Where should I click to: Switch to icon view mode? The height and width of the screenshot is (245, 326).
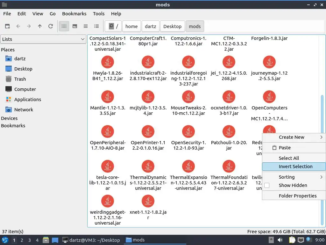click(x=64, y=26)
